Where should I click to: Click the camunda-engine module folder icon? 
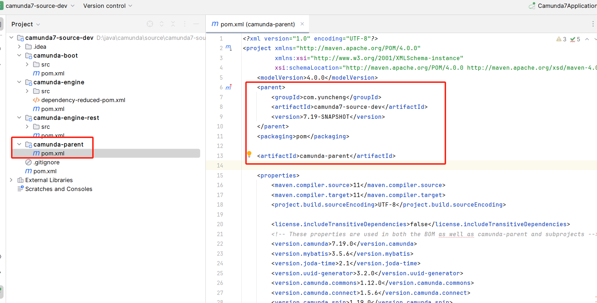coord(28,82)
